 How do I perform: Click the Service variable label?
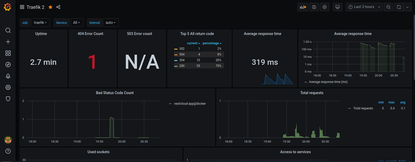62,23
